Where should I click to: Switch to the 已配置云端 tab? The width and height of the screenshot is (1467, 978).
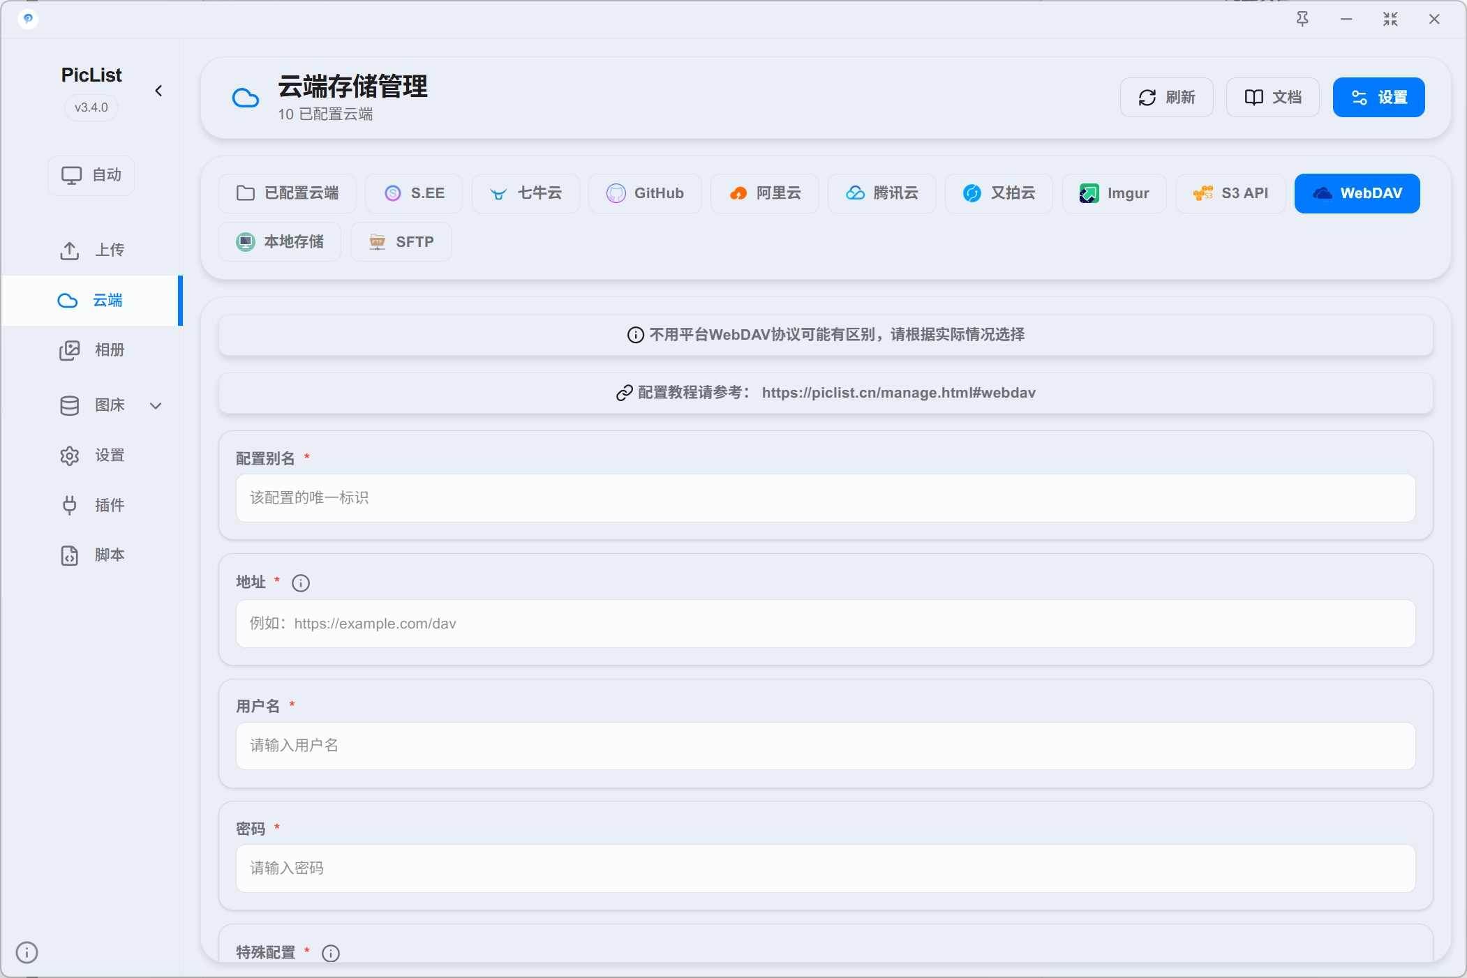(288, 193)
